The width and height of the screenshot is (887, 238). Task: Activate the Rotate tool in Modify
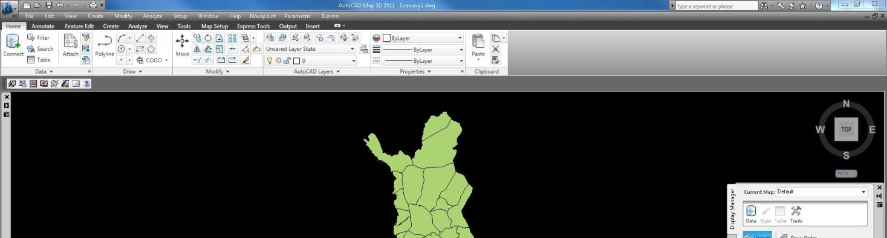208,38
